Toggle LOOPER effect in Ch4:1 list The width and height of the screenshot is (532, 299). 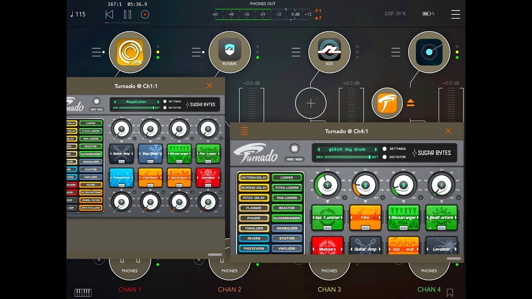click(287, 177)
